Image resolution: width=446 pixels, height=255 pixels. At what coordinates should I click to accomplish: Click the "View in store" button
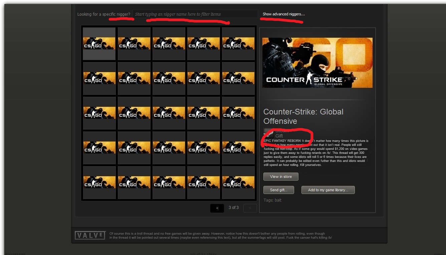click(x=281, y=177)
